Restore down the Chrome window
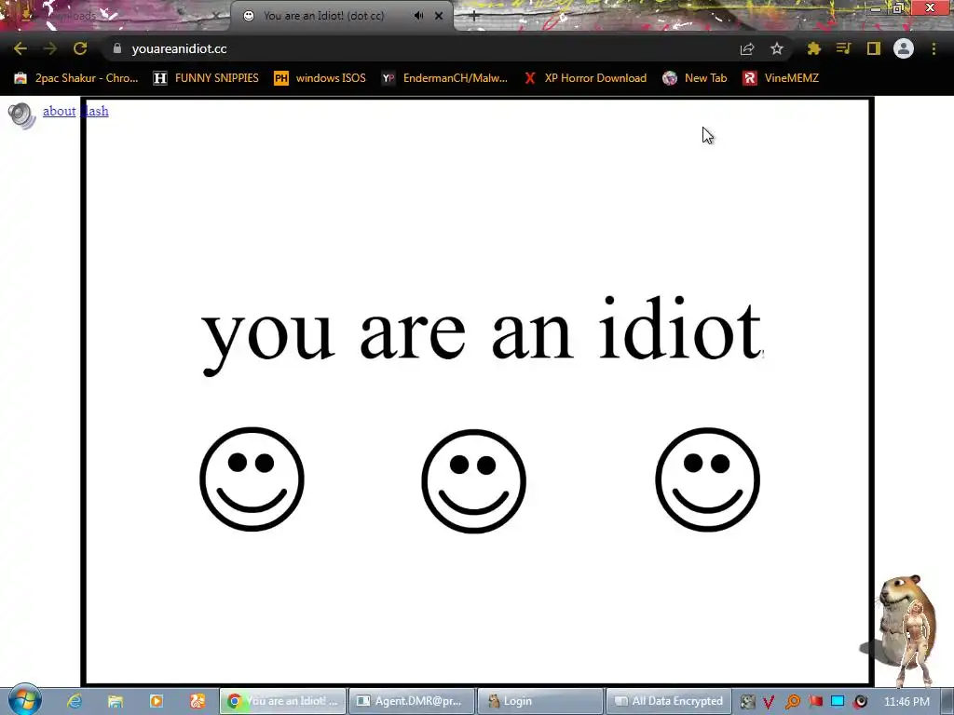 [x=897, y=7]
